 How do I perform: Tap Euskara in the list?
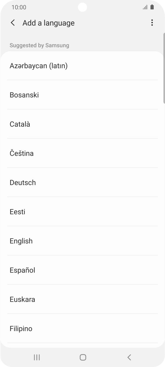point(22,299)
